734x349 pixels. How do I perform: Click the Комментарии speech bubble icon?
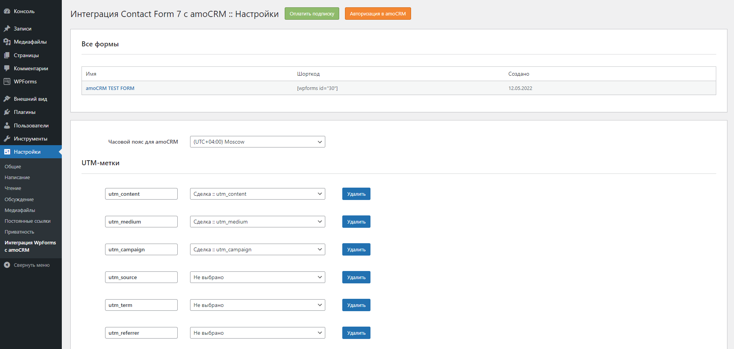[x=7, y=68]
